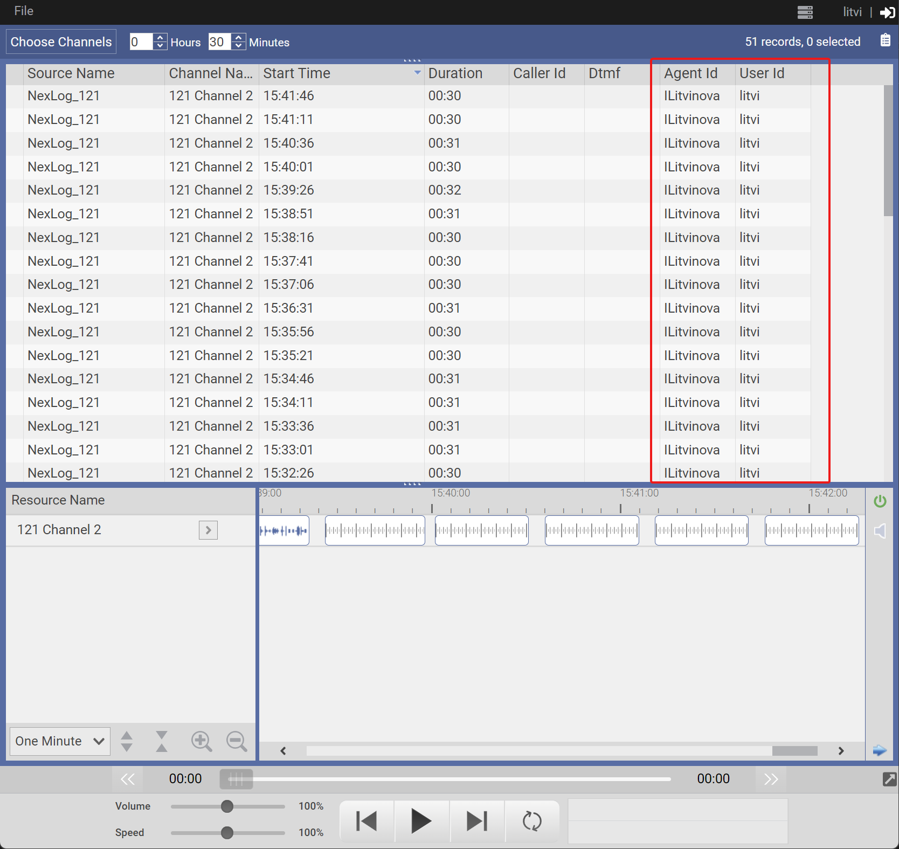Click the fullscreen icon at bottom right

coord(889,779)
